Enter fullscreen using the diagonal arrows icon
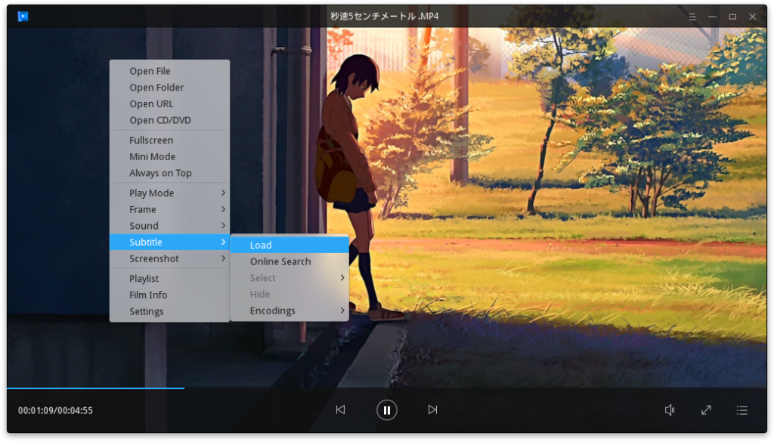This screenshot has width=774, height=442. (x=706, y=410)
